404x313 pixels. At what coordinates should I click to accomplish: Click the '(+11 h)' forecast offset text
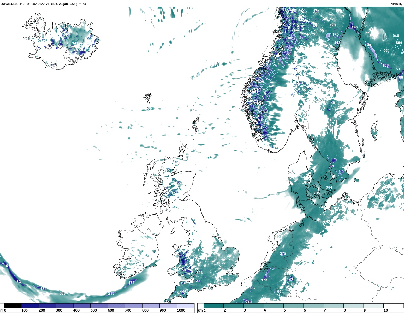80,4
